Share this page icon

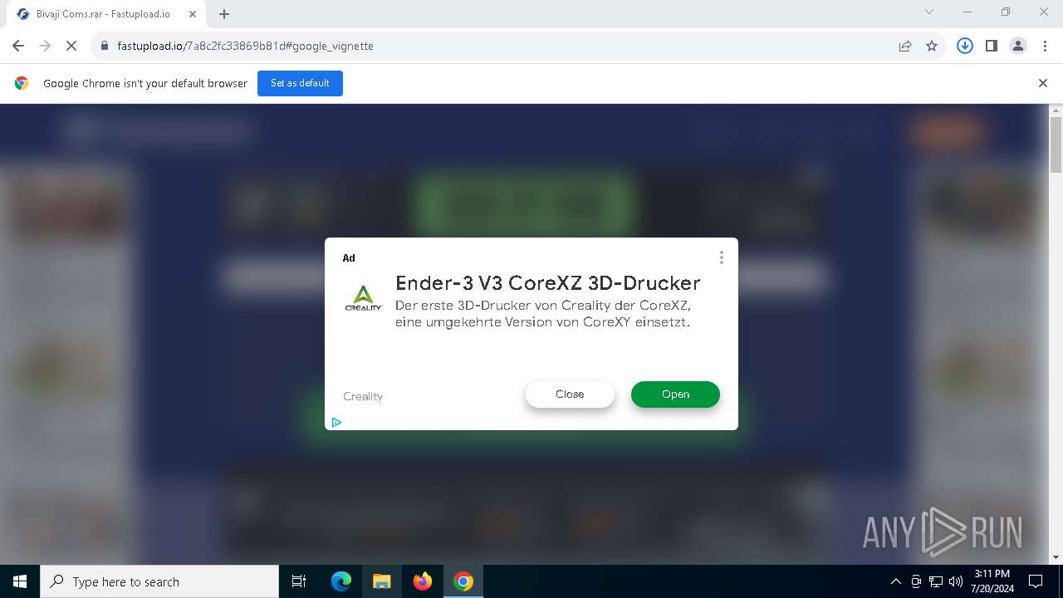point(905,46)
